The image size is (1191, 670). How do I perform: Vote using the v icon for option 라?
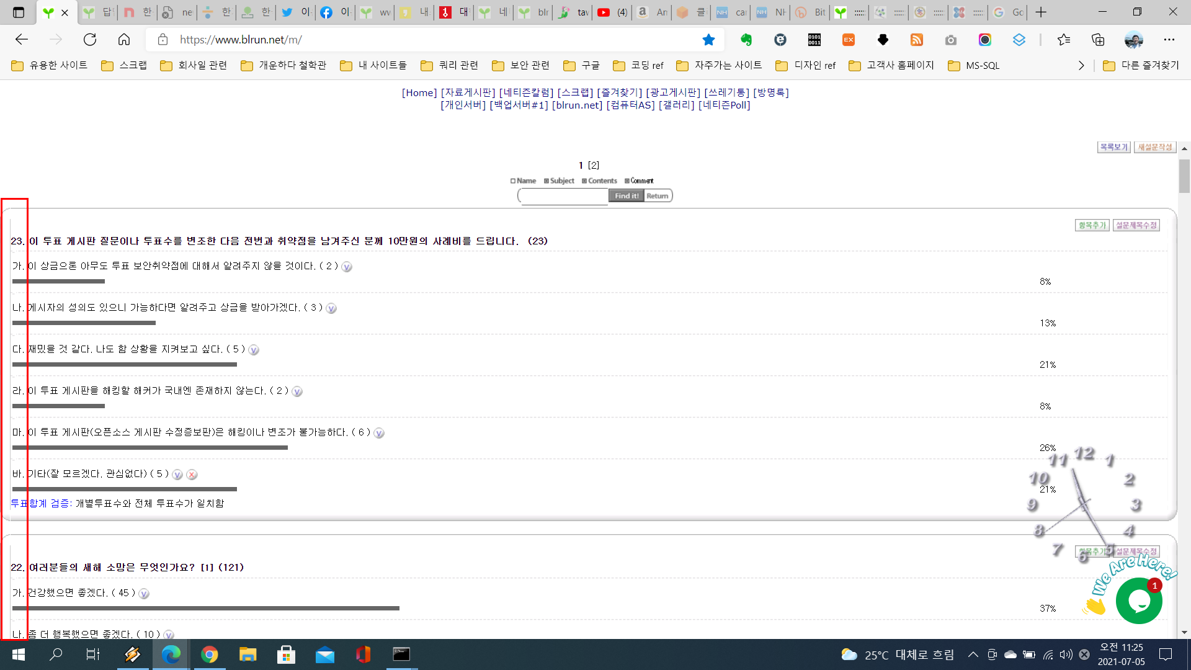297,391
